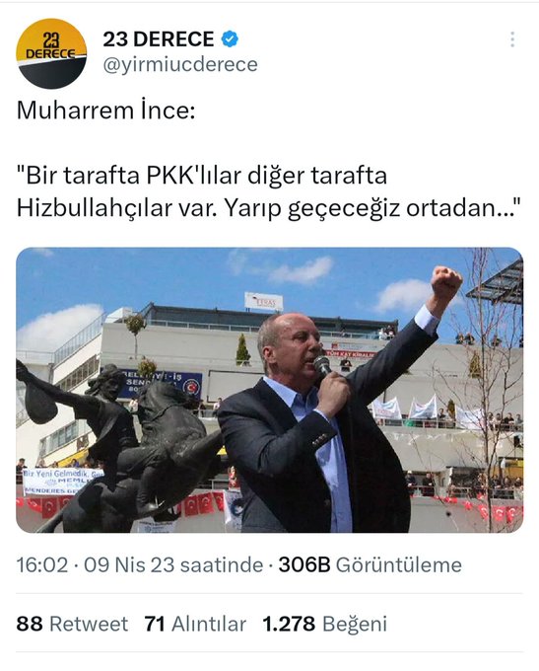
Task: Click the 16:02 tweet timestamp
Action: 42,564
